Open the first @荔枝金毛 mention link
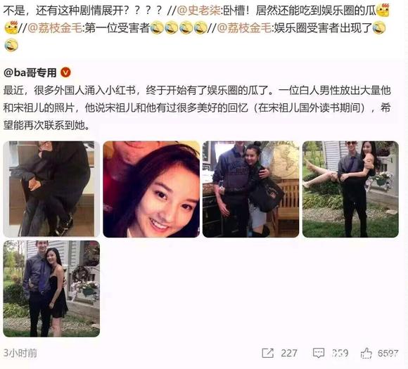 (x=55, y=28)
